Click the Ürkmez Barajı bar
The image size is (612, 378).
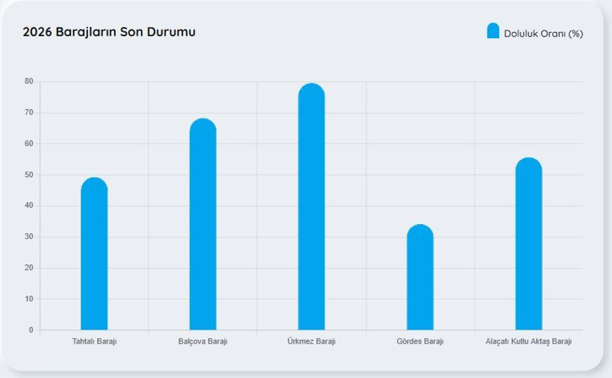point(311,207)
